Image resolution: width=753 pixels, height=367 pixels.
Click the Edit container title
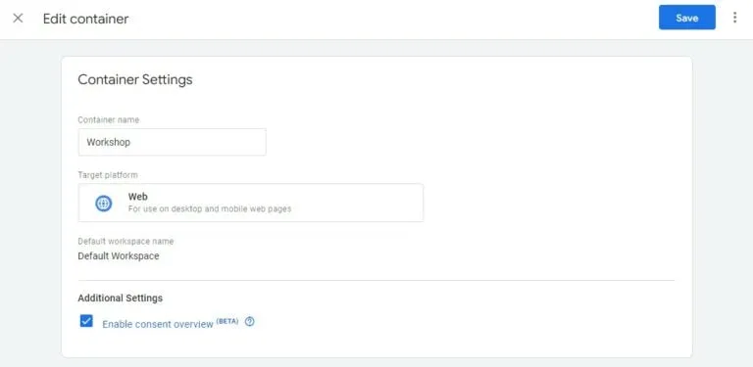point(86,19)
